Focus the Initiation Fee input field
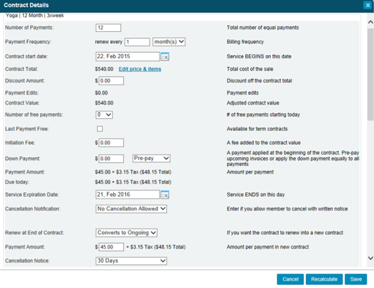The width and height of the screenshot is (374, 288). tap(111, 143)
